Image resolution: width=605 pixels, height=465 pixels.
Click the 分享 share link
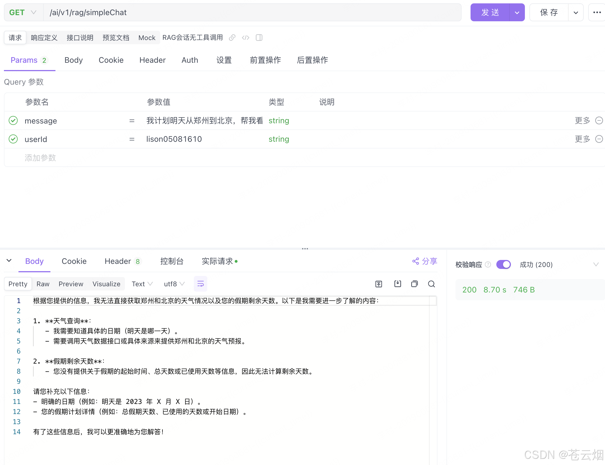click(x=425, y=261)
